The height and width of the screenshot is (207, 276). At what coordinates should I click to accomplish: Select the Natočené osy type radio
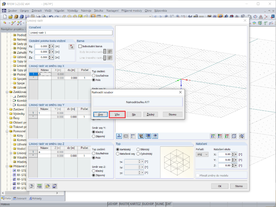[x=118, y=154]
